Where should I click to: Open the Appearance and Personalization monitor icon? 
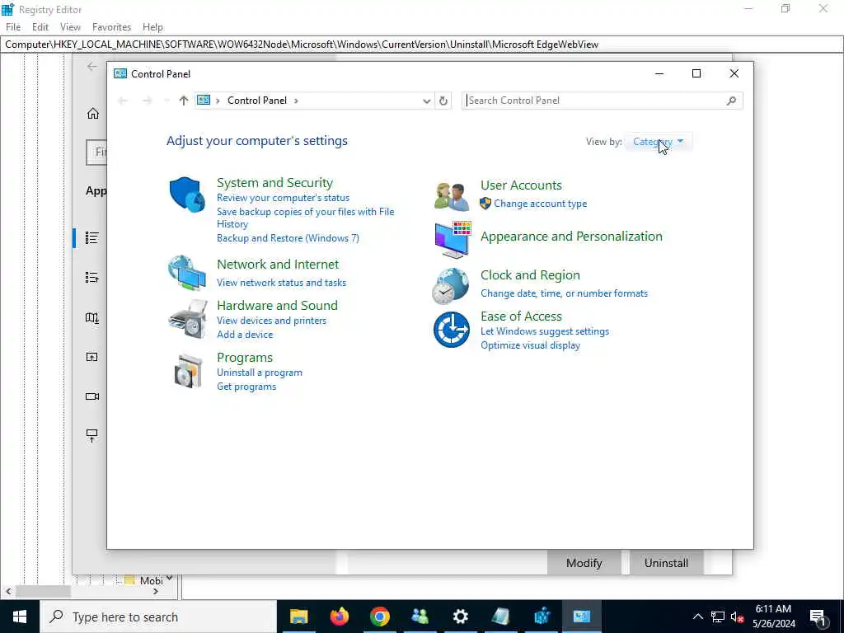[x=452, y=240]
